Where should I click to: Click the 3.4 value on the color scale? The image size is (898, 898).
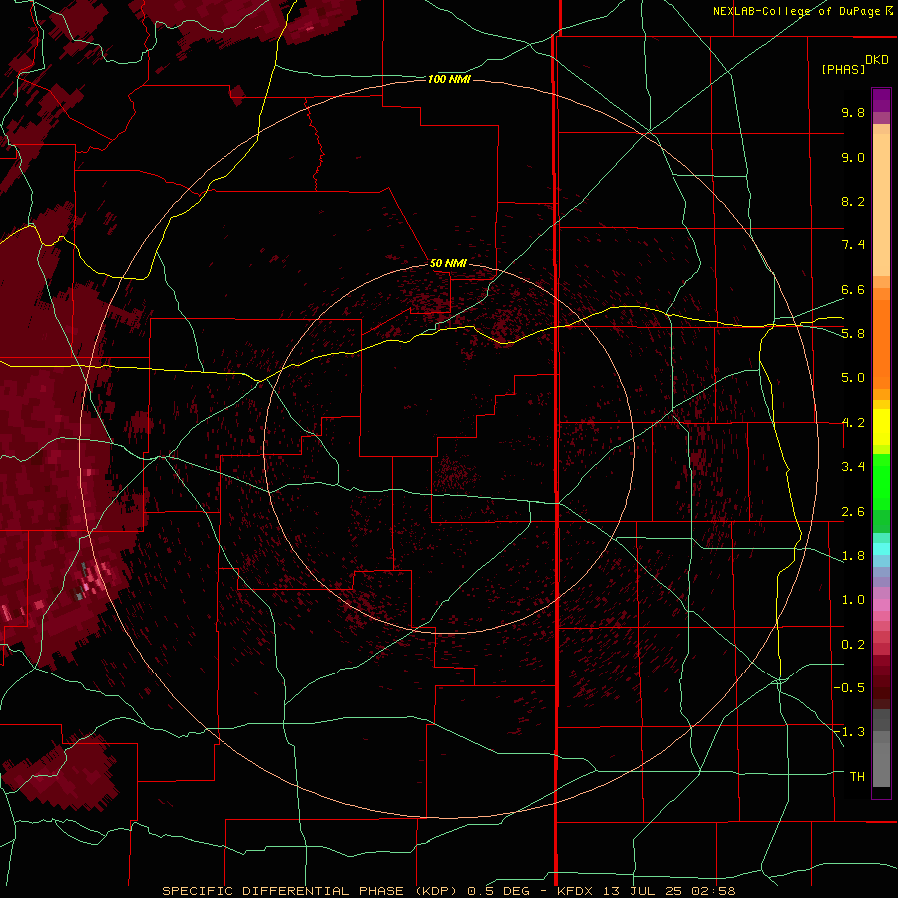point(853,467)
